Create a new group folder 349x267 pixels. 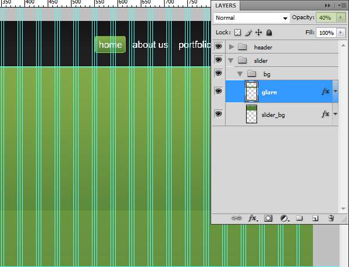(299, 218)
